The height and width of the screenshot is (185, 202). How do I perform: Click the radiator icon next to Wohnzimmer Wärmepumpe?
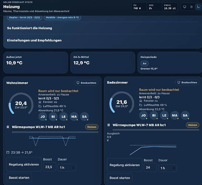8,127
